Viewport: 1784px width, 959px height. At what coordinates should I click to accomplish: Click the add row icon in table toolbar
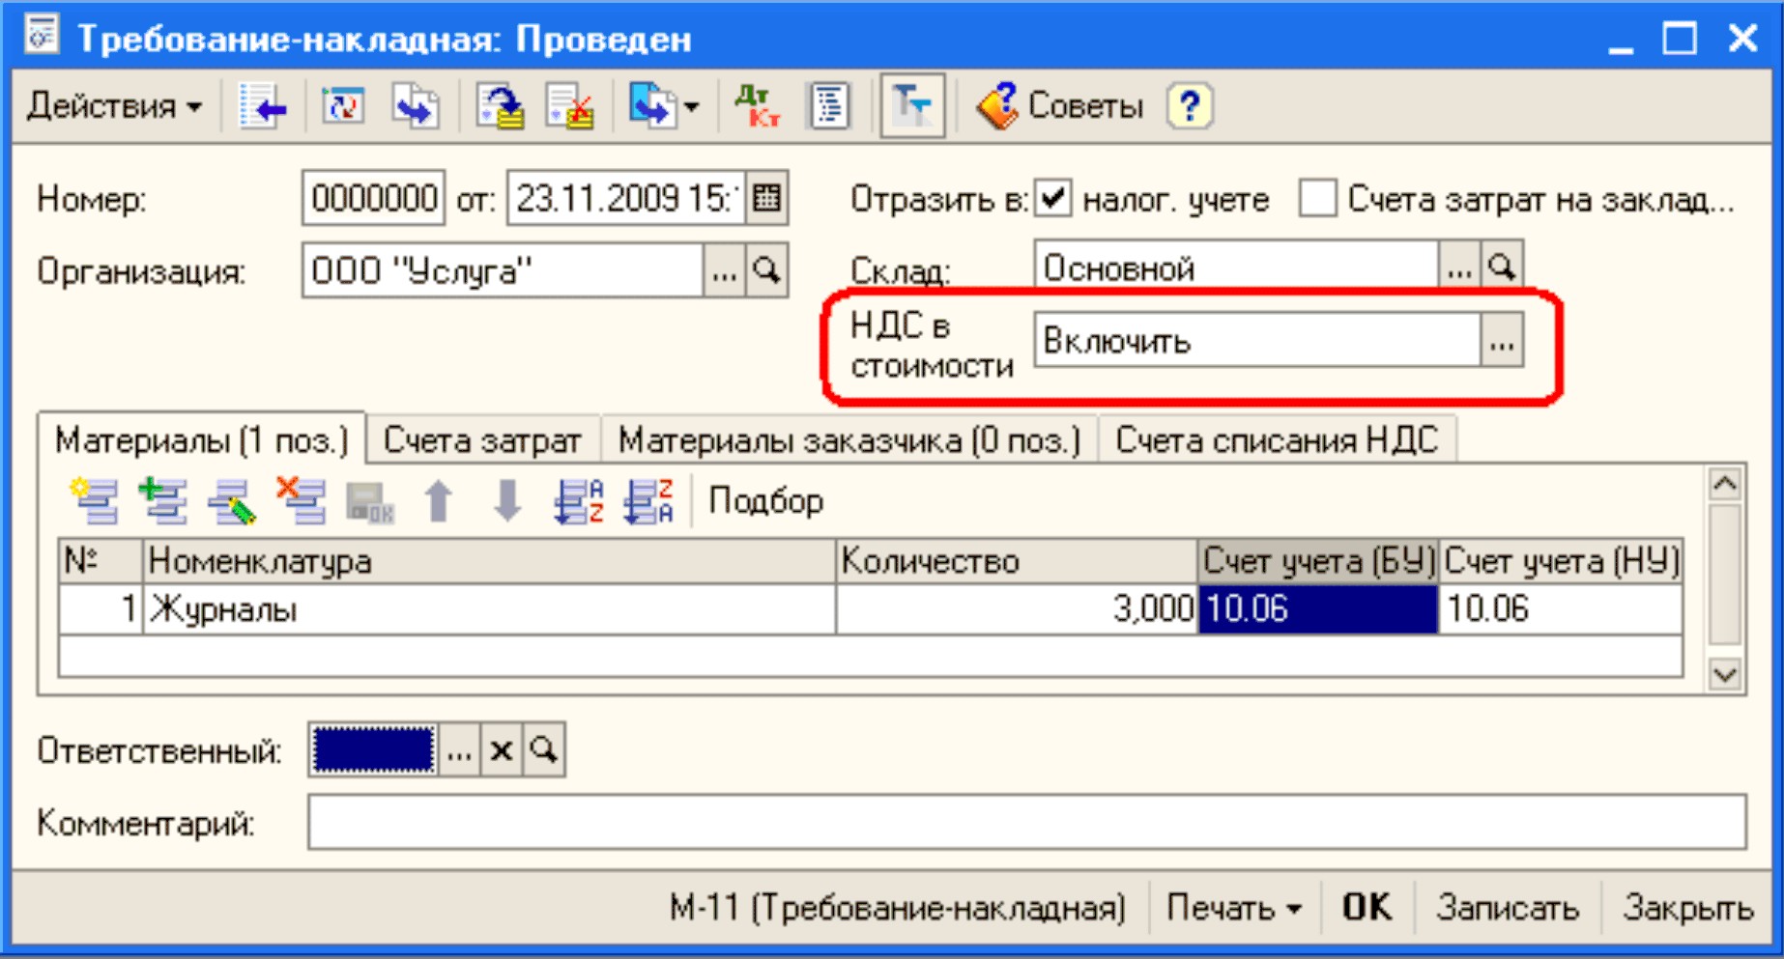point(95,500)
